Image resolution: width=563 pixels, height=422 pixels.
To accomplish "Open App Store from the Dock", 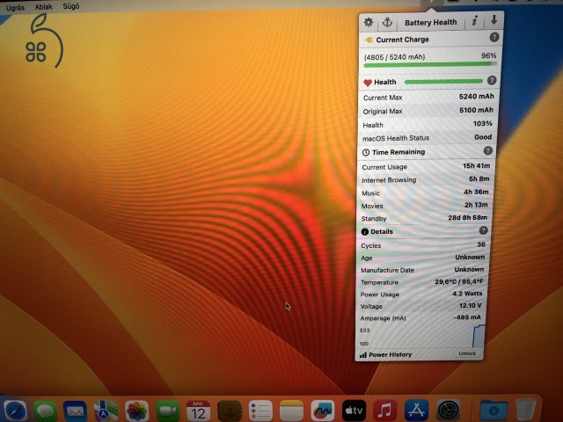I will [416, 411].
